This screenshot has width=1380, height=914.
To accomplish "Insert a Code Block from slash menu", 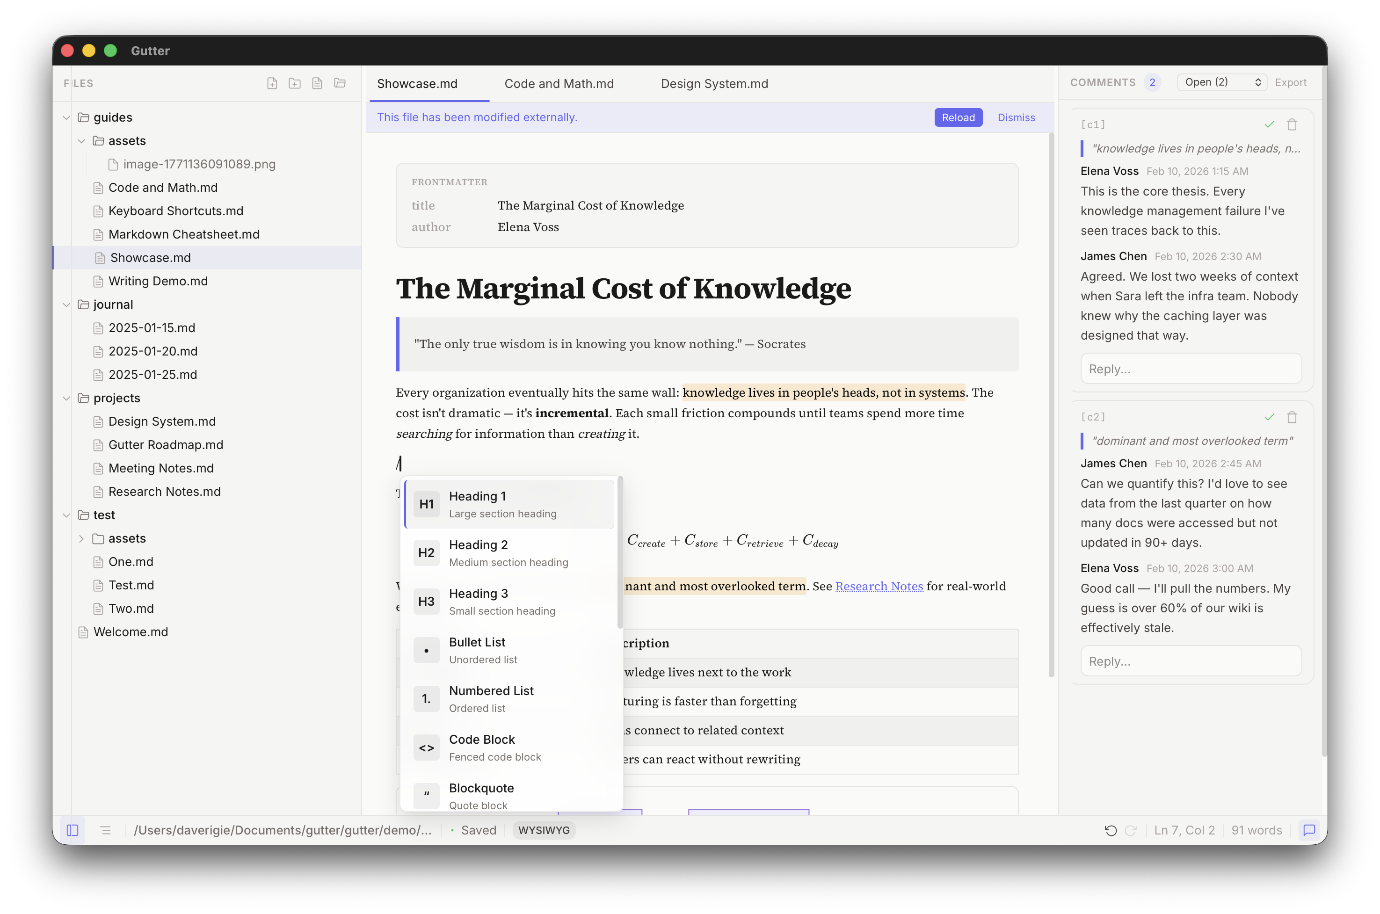I will pos(510,747).
